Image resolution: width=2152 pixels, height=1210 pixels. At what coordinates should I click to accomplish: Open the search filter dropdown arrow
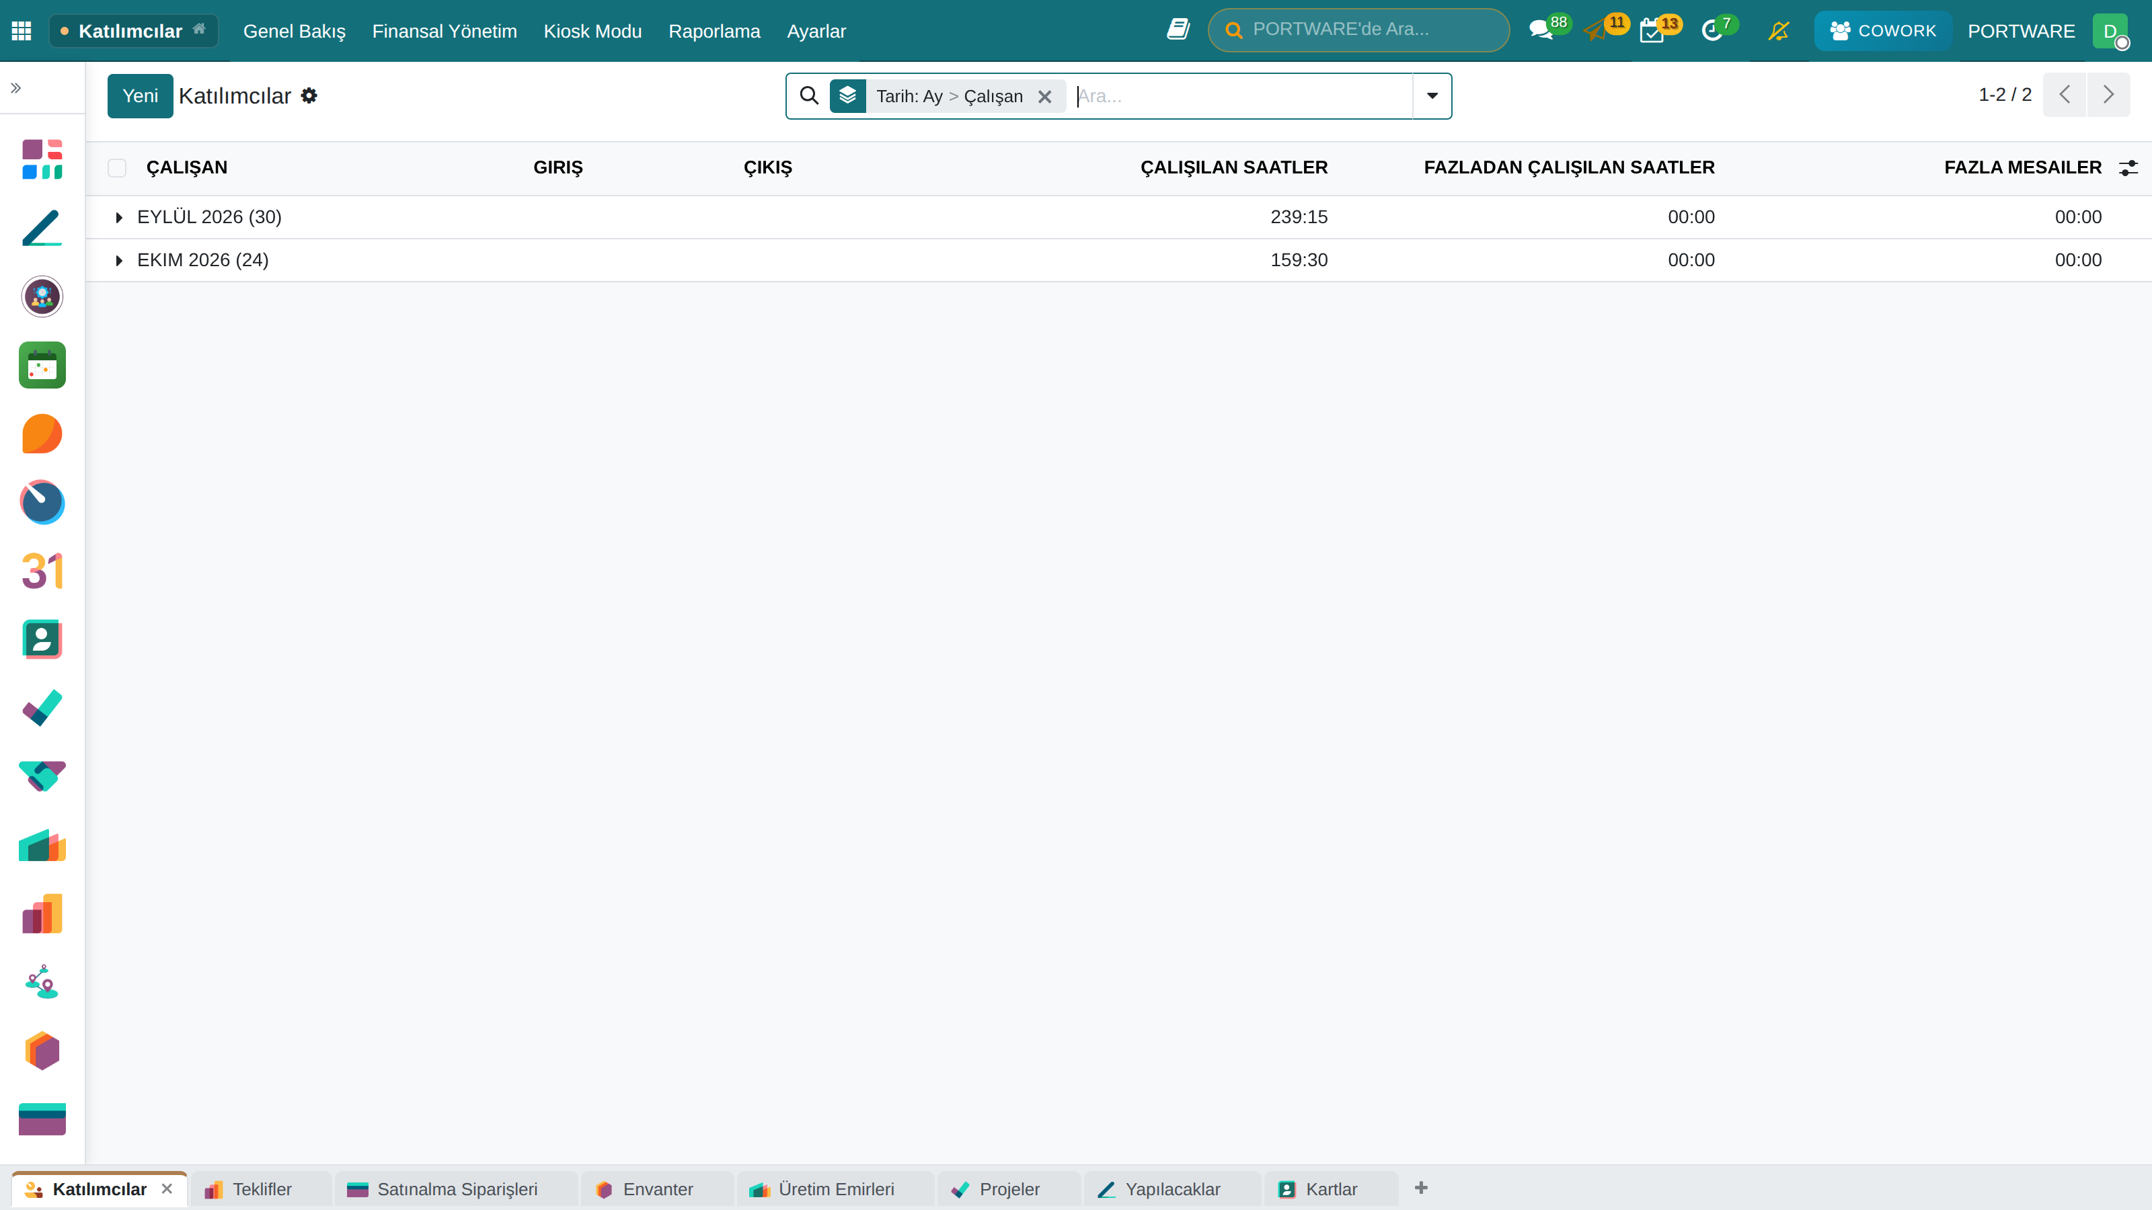[x=1432, y=96]
